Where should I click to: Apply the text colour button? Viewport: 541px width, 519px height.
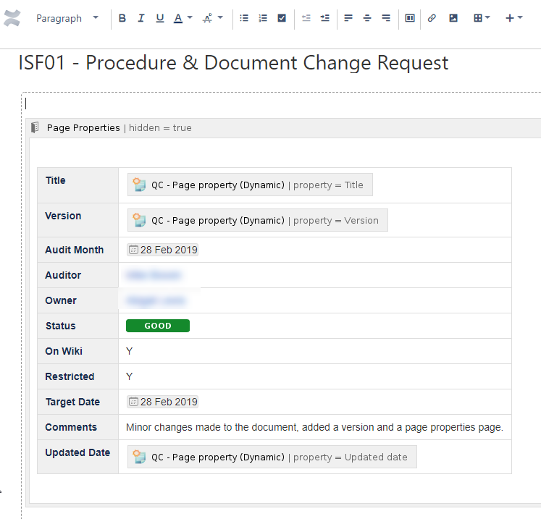(178, 18)
